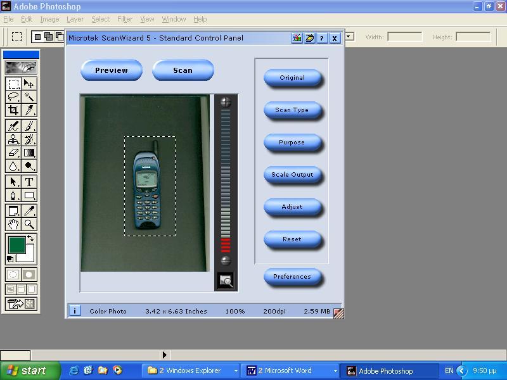Click status bar popup triangle arrow
Viewport: 507px width, 380px height.
pyautogui.click(x=165, y=355)
